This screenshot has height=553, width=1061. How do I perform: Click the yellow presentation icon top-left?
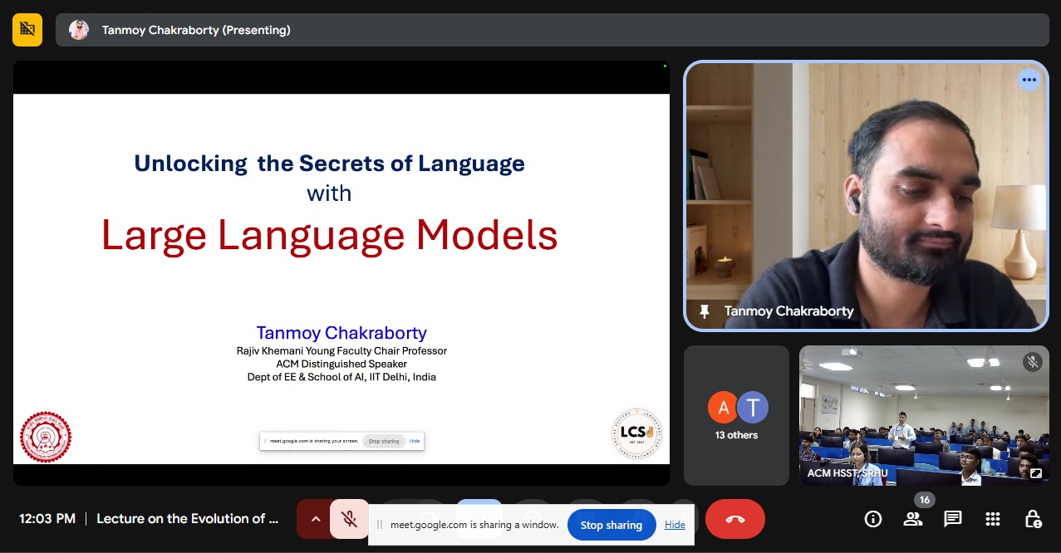coord(27,30)
